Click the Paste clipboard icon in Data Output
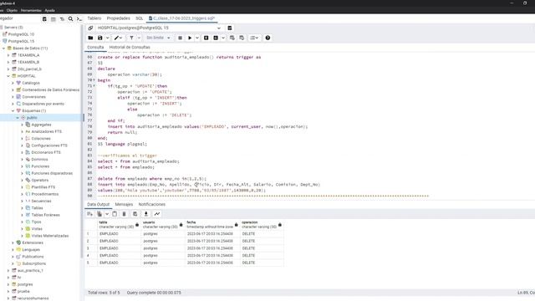The image size is (535, 301). 115,214
